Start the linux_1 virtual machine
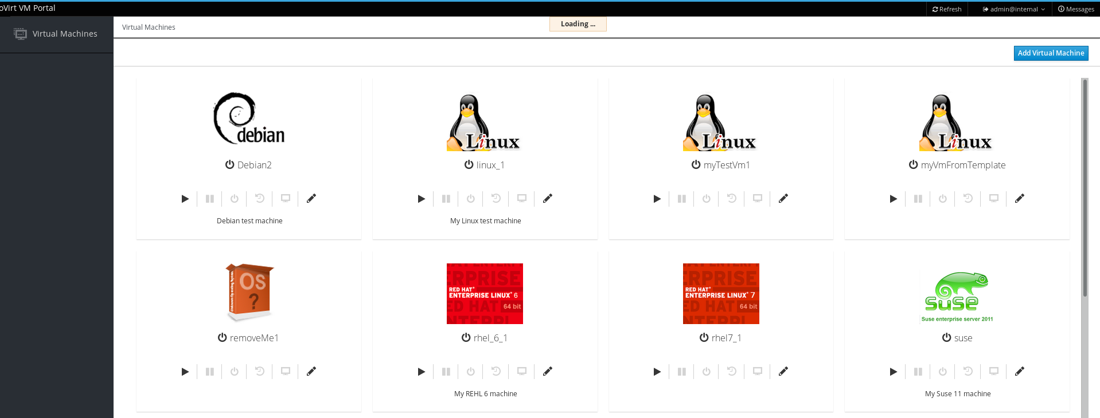 click(421, 199)
